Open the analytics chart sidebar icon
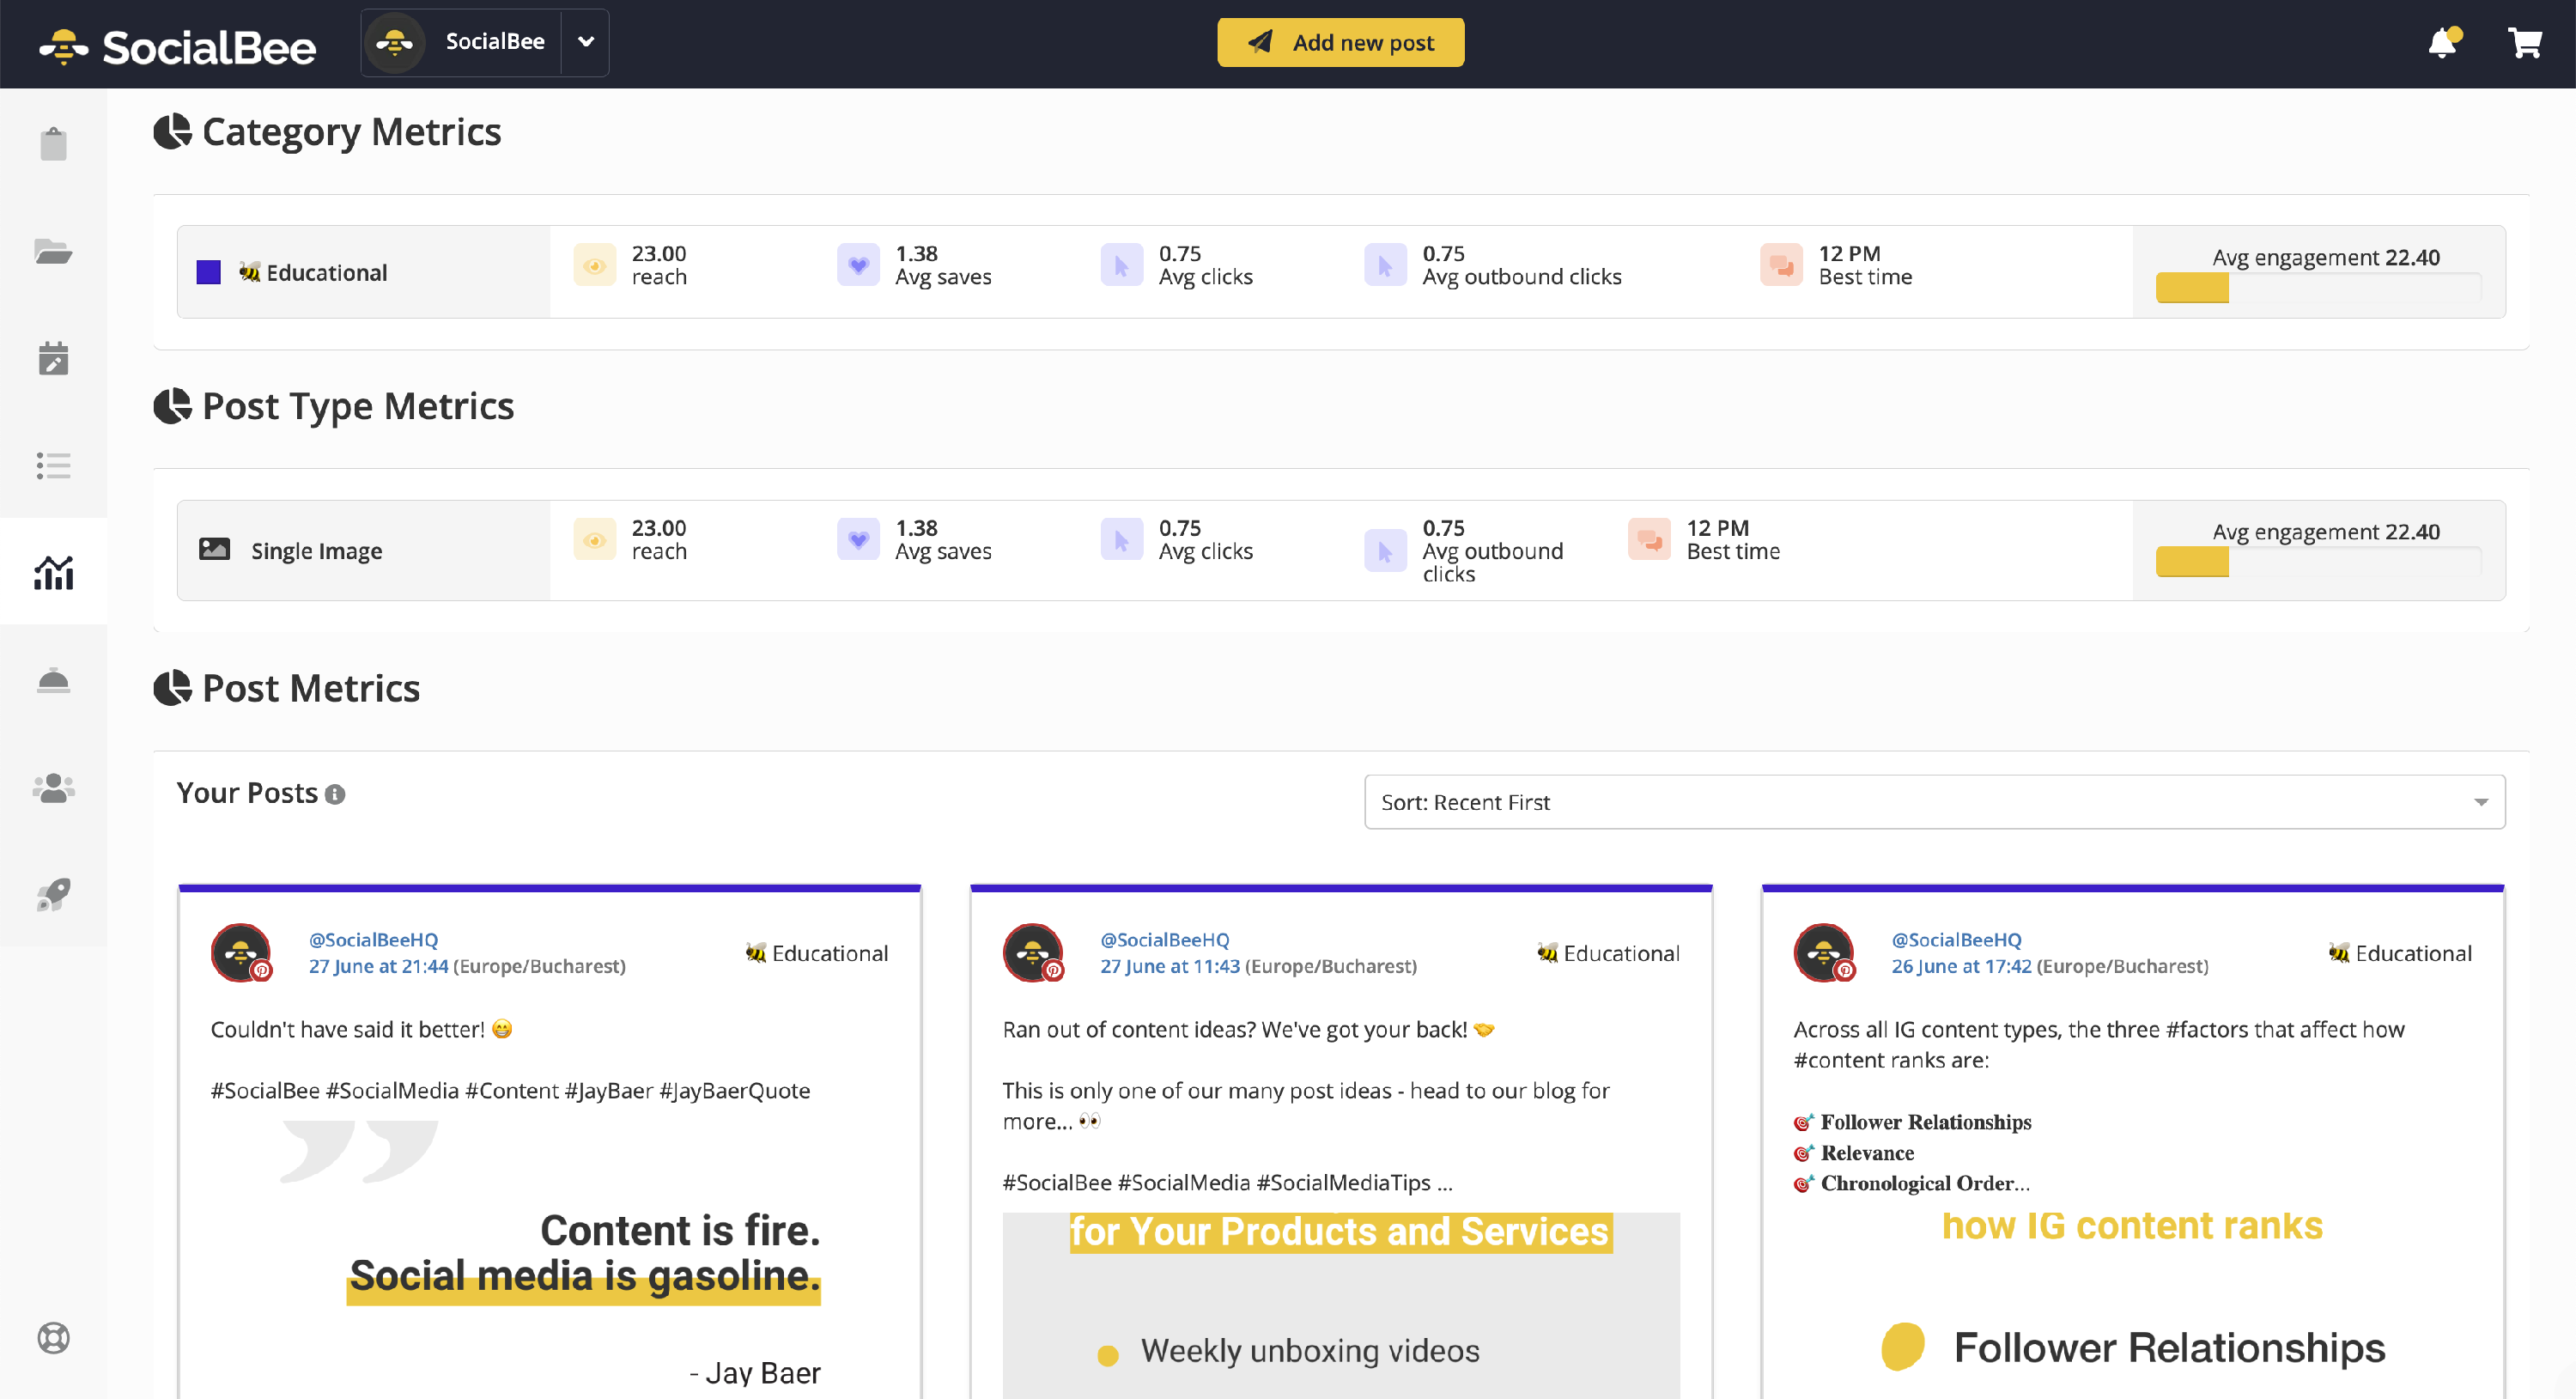 (x=53, y=572)
